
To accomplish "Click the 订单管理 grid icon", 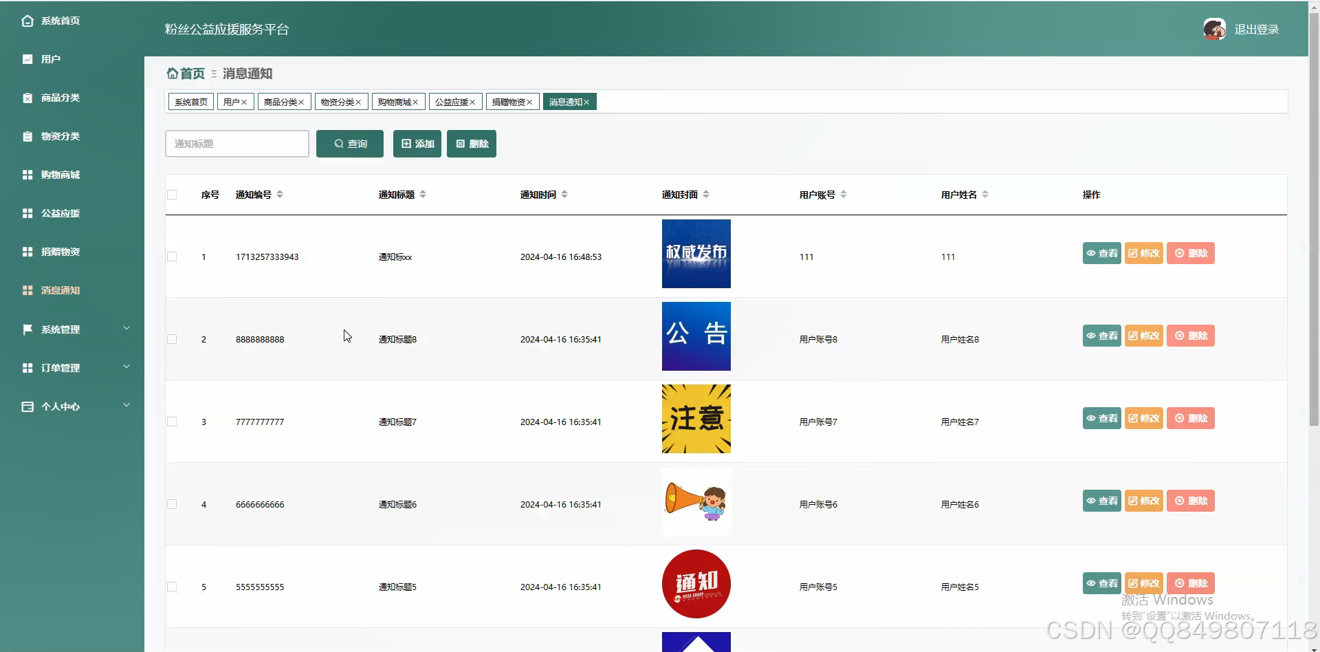I will click(27, 368).
